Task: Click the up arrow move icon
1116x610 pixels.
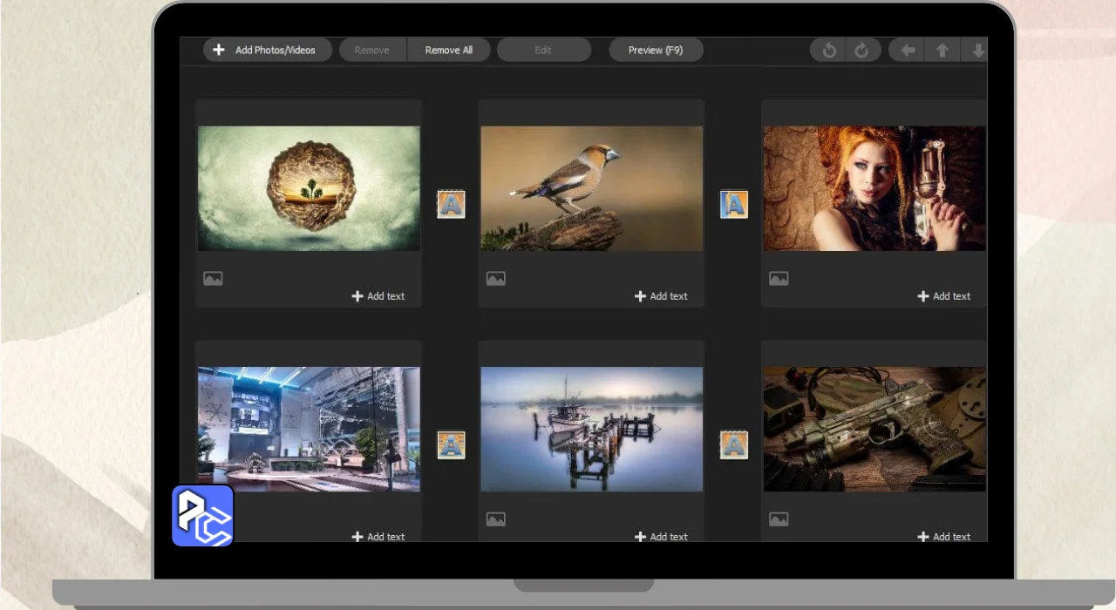Action: [x=942, y=51]
